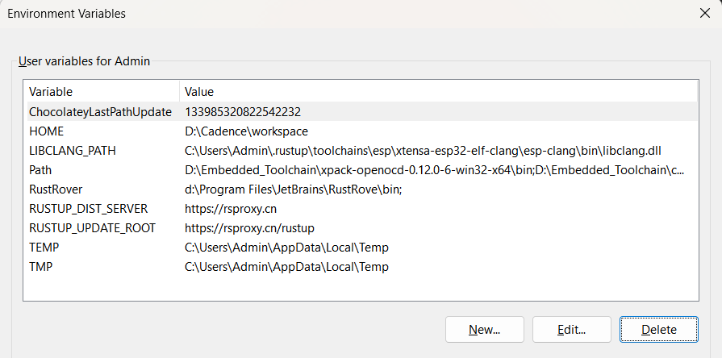Click the Edit... button

[571, 329]
